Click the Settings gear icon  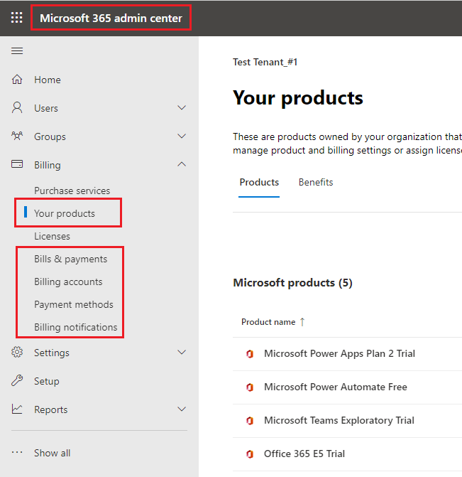17,353
